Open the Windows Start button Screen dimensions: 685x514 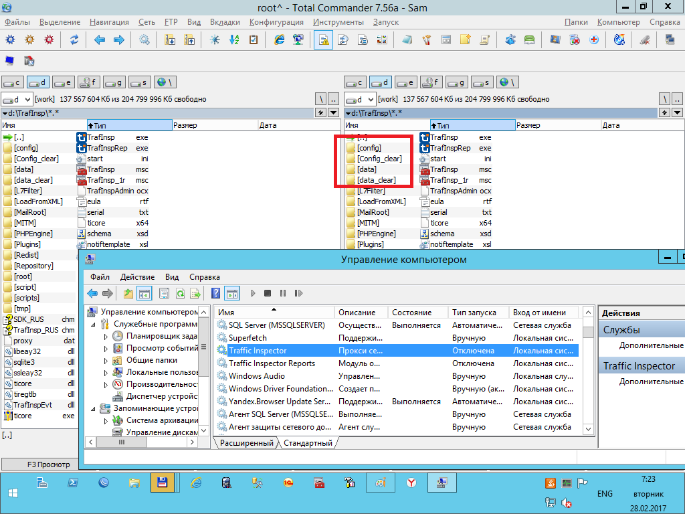pos(13,493)
